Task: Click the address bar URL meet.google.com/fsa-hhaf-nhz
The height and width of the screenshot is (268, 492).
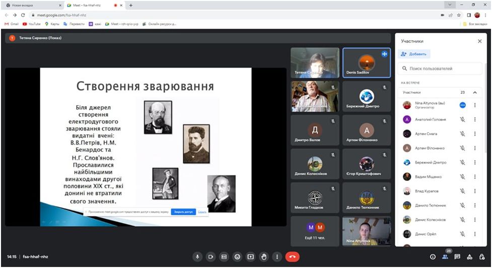Action: (61, 15)
